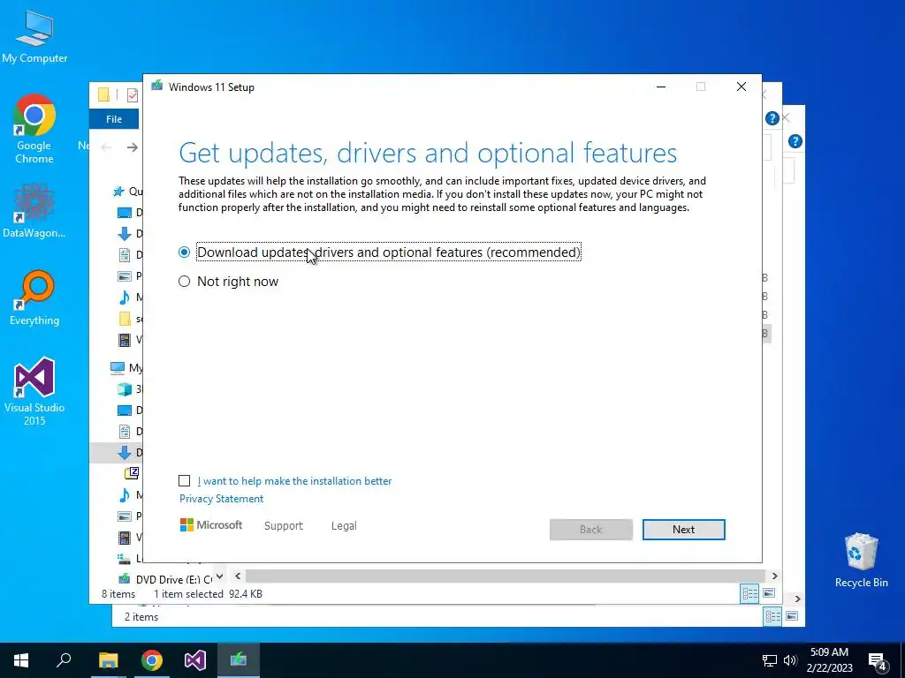Open the DataWagon desktop shortcut

[x=34, y=210]
